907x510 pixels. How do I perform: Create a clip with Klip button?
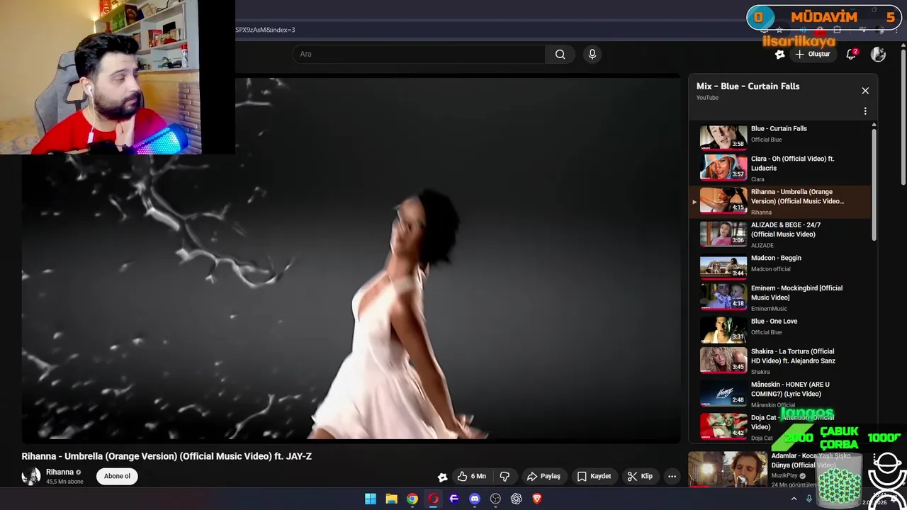pos(640,476)
